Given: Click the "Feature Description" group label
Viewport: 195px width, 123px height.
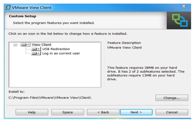Looking at the screenshot, I should pyautogui.click(x=124, y=43).
